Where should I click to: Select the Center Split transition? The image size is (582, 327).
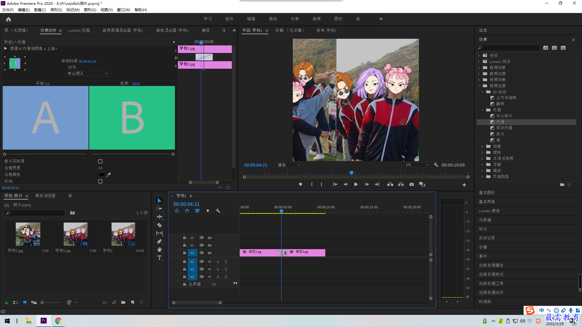pyautogui.click(x=504, y=116)
